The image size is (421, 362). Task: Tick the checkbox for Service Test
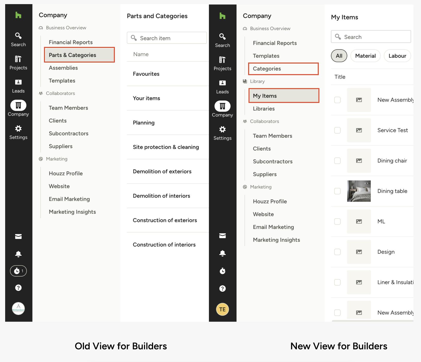point(337,130)
